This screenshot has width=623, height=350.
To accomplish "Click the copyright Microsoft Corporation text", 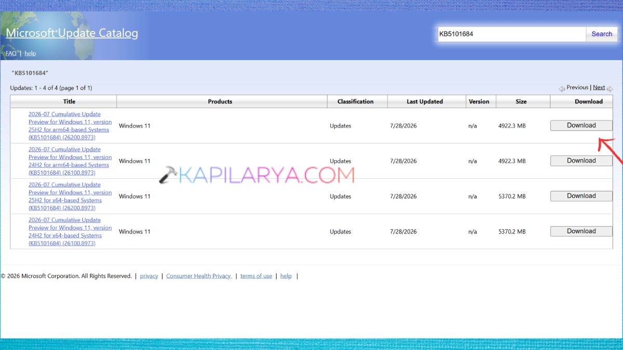I will 66,276.
